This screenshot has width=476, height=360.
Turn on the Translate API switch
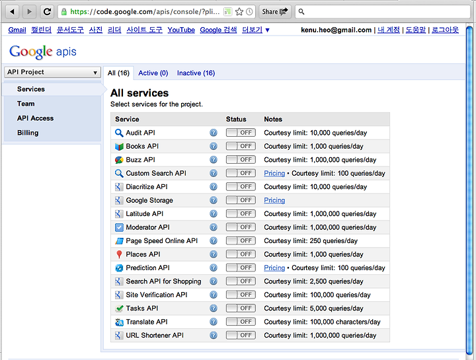[241, 322]
